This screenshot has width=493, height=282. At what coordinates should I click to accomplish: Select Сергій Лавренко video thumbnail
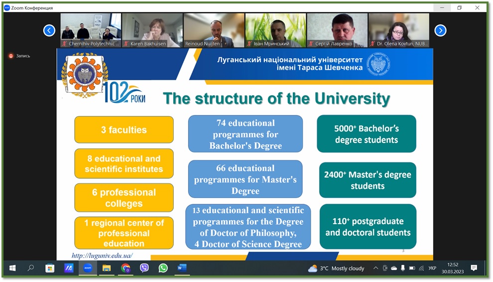337,30
